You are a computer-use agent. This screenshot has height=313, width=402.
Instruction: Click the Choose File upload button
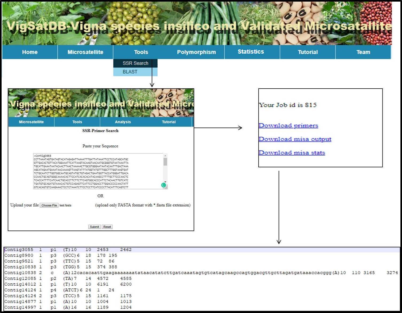49,205
